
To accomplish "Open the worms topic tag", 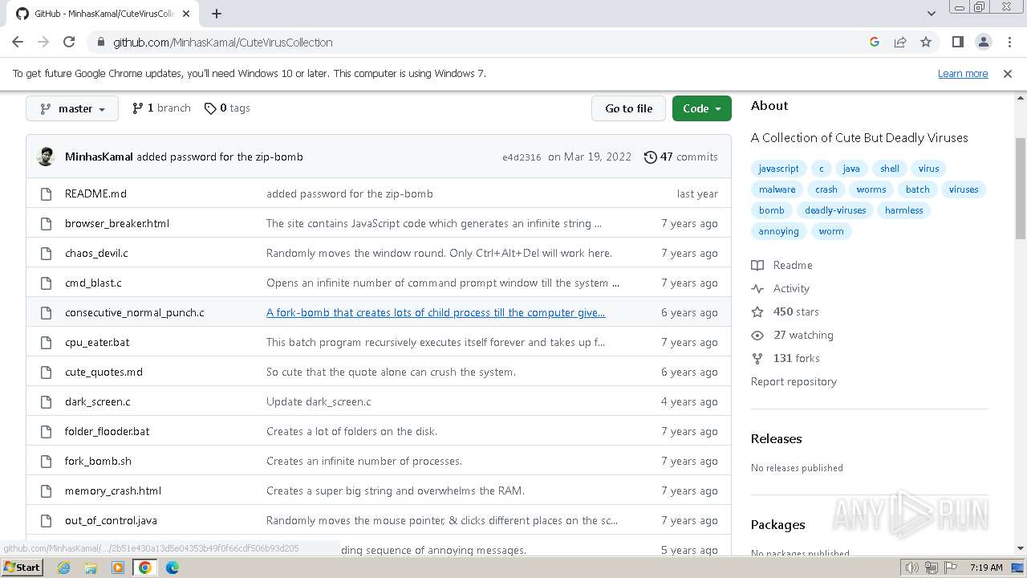I will (x=871, y=189).
